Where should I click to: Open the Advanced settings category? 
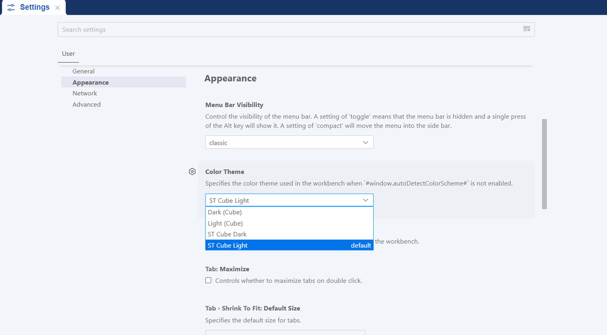tap(86, 104)
